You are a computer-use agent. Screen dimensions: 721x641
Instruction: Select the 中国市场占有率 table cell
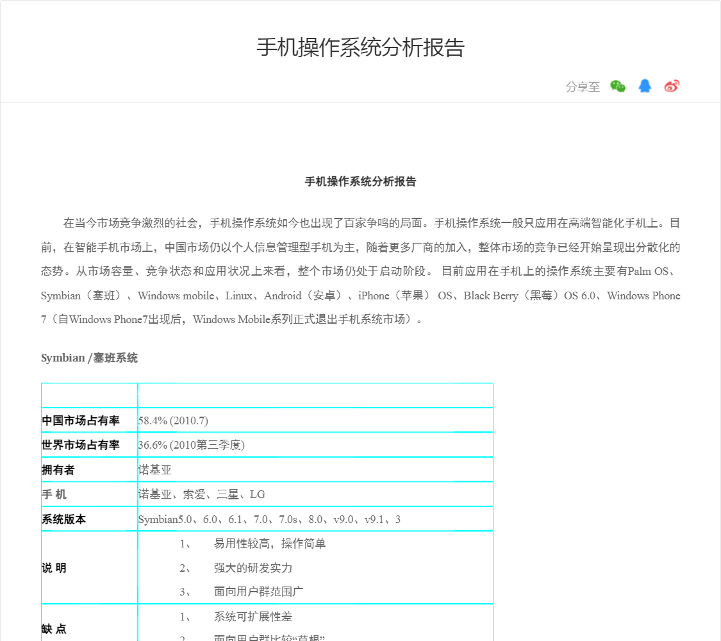coord(90,420)
